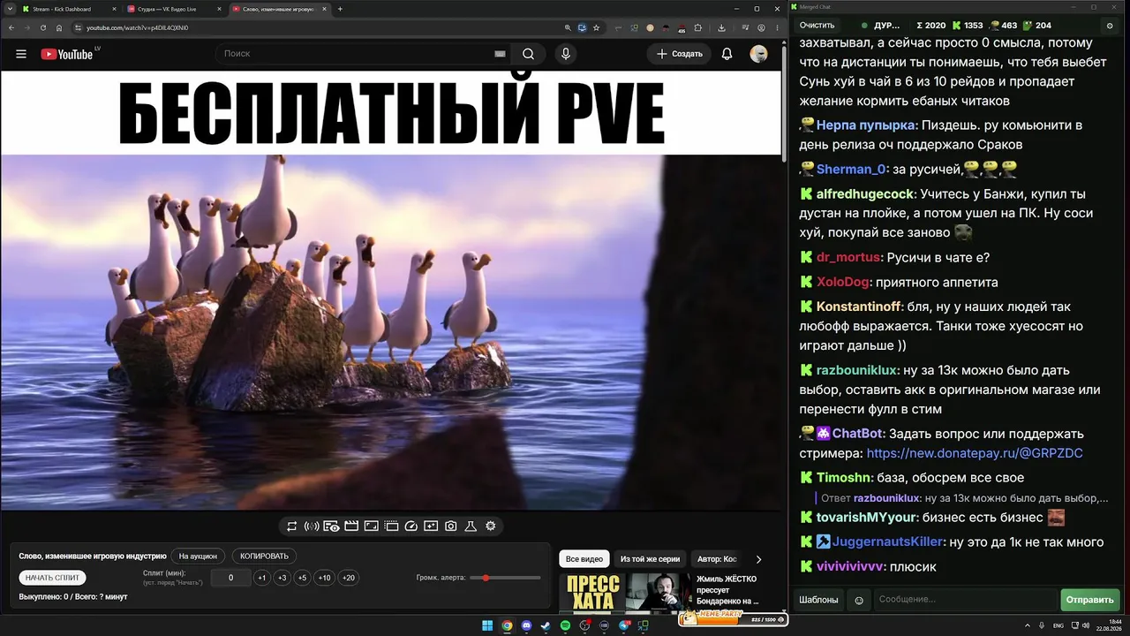The image size is (1130, 636).
Task: Click the КОПИРОВАТЬ button
Action: tap(265, 556)
